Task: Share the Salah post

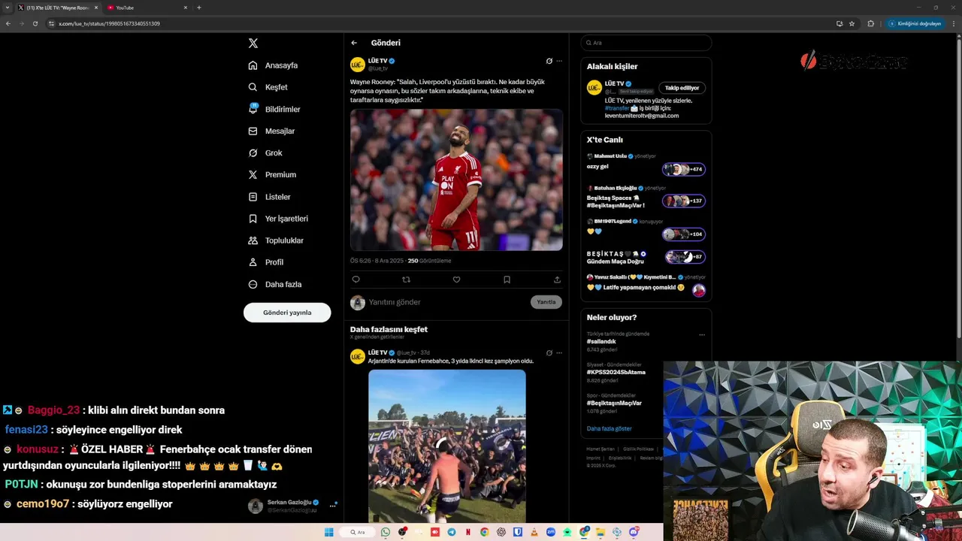Action: pos(557,280)
